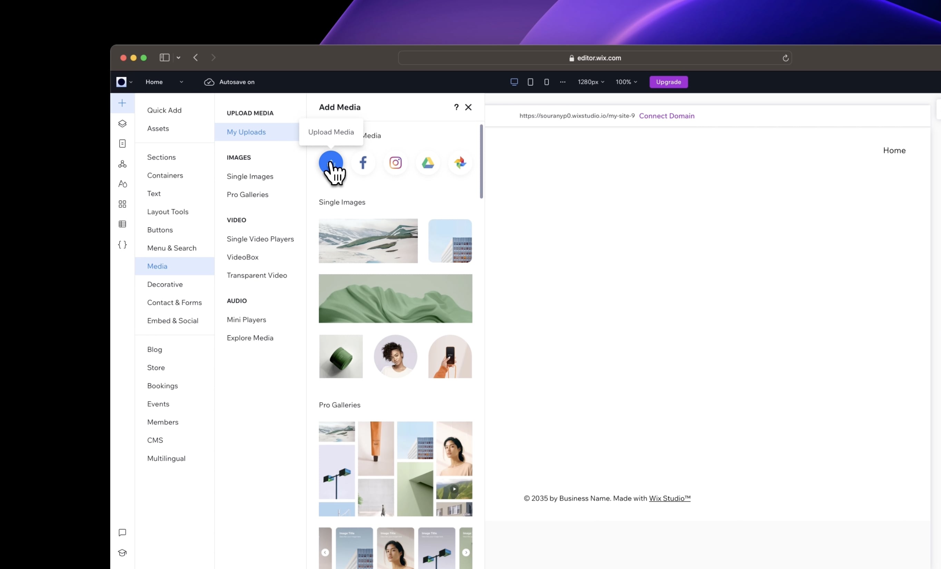Open Pro Galleries subcategory in list
941x569 pixels.
(x=248, y=194)
